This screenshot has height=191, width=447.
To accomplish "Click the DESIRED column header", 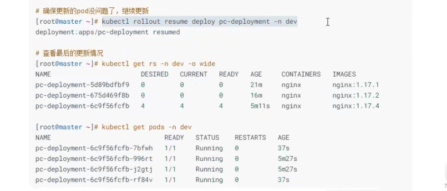I will click(x=154, y=74).
